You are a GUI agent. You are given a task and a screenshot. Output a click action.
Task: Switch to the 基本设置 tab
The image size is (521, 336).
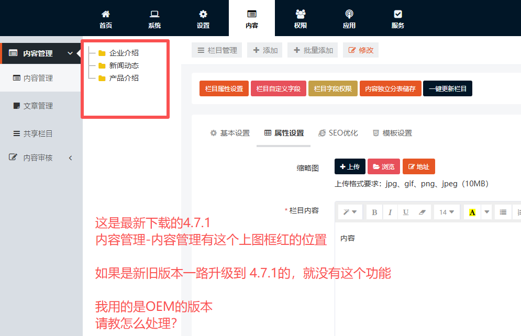click(230, 133)
